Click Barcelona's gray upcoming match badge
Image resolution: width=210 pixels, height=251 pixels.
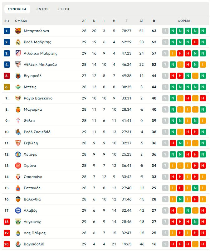[x=165, y=31]
